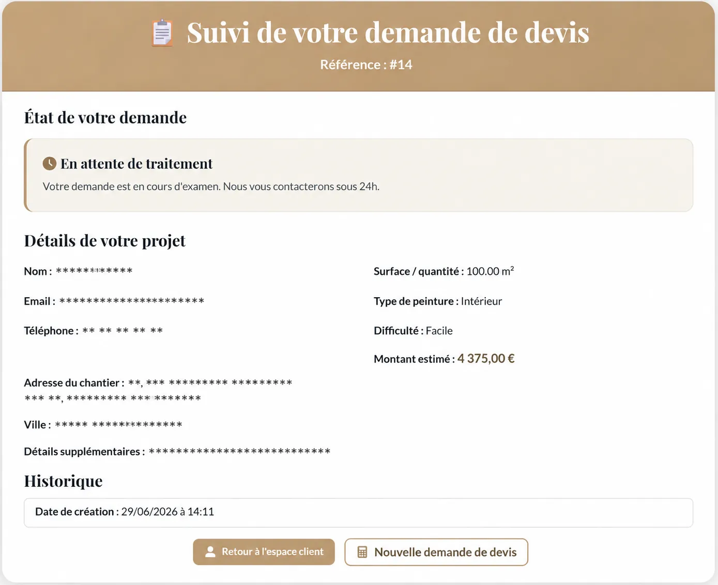
Task: Click the masked Téléphone value
Action: tap(123, 331)
